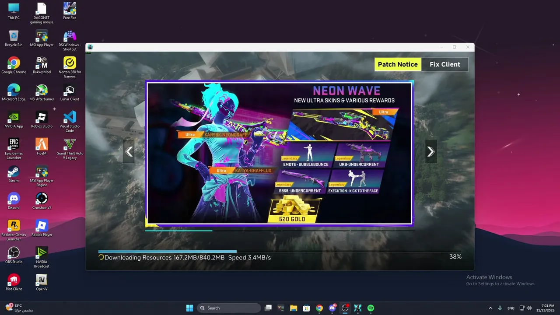This screenshot has height=315, width=560.
Task: Select the Fix Client button
Action: pyautogui.click(x=445, y=64)
